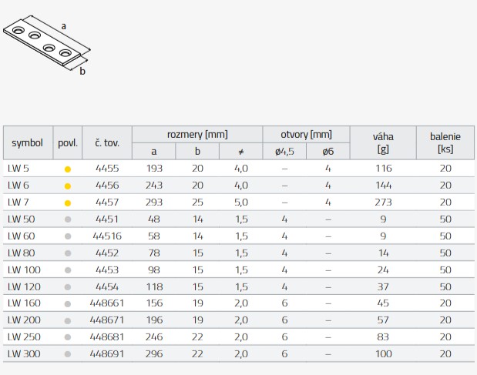Click the gray finish dot for LW 160

pos(68,303)
